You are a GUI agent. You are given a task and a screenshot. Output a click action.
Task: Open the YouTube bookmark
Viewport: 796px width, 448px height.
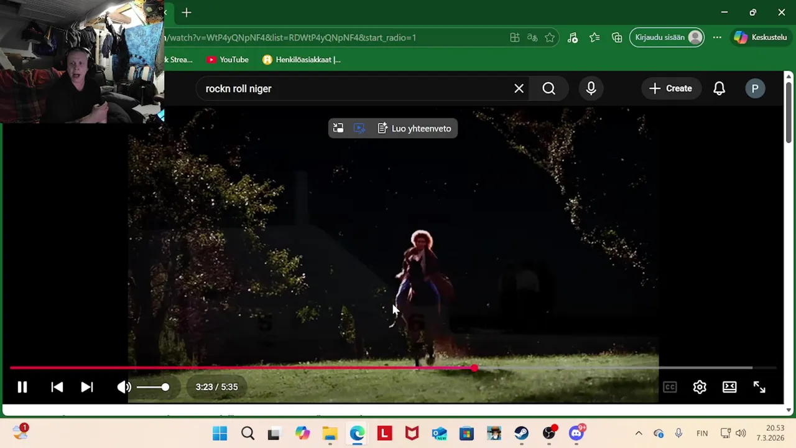[x=228, y=60]
